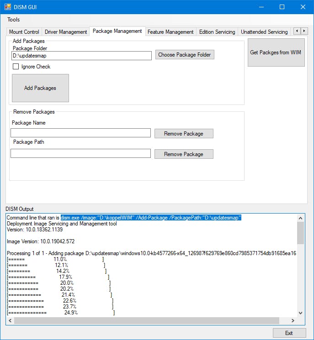Click the 'Version: 10.0.18362.1139' line

(x=35, y=230)
